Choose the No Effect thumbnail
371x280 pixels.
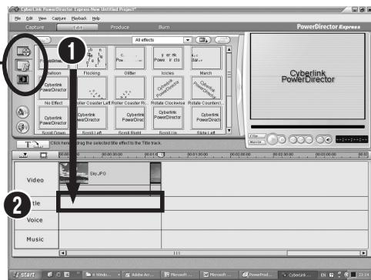(x=53, y=88)
